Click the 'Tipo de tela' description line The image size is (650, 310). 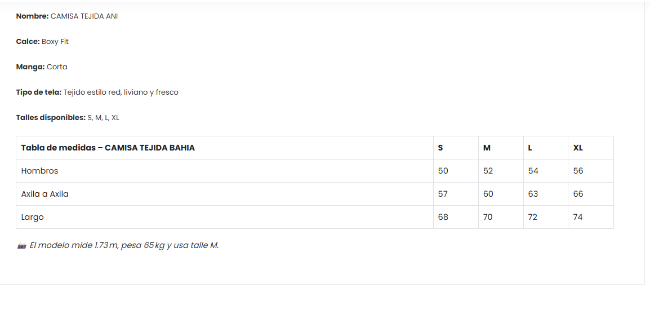(x=97, y=92)
